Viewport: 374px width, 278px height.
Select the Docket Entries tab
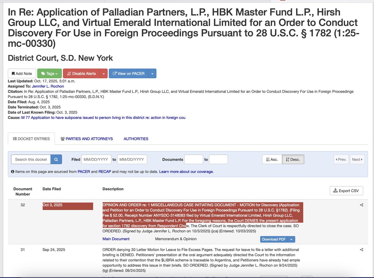coord(31,139)
